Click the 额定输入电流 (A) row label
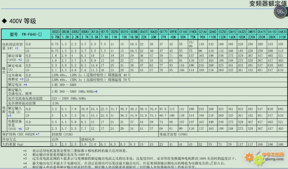 coord(15,112)
